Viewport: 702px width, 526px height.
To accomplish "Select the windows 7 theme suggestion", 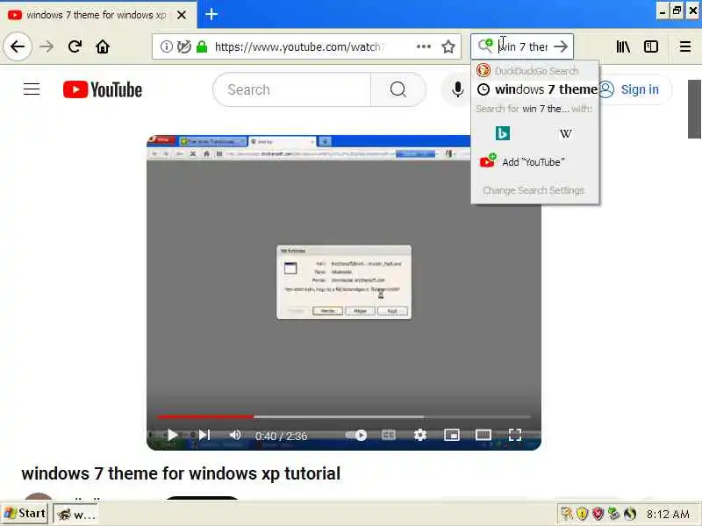I will [x=535, y=89].
